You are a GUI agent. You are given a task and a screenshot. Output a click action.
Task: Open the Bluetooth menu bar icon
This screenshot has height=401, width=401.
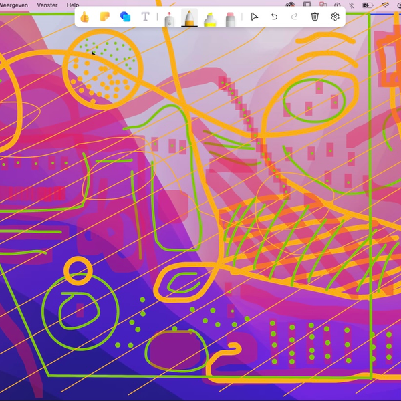352,5
